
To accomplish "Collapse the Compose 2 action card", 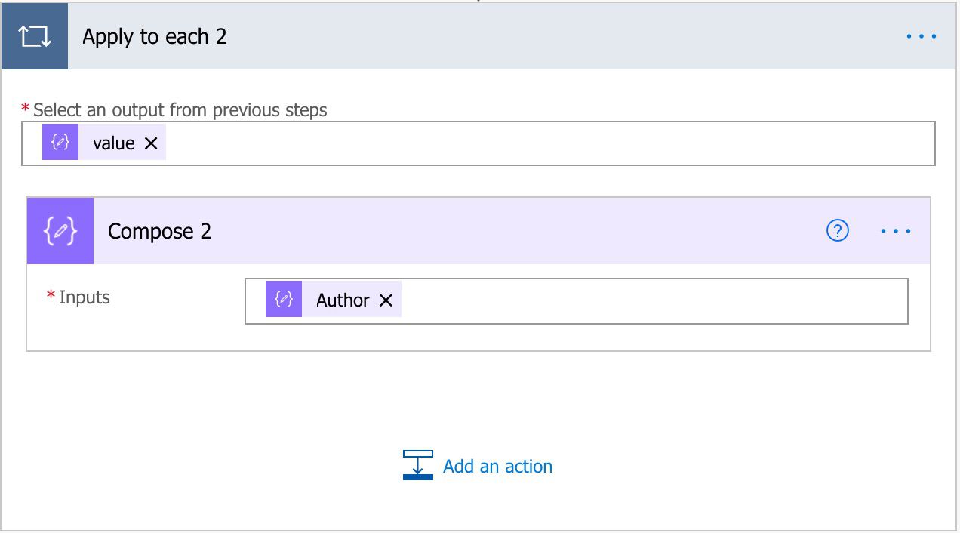I will pos(453,231).
